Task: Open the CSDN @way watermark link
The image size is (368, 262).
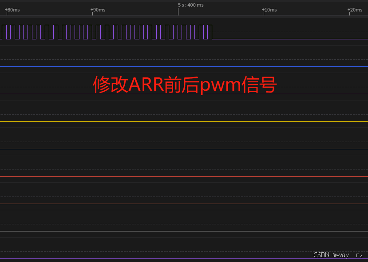Action: (338, 254)
